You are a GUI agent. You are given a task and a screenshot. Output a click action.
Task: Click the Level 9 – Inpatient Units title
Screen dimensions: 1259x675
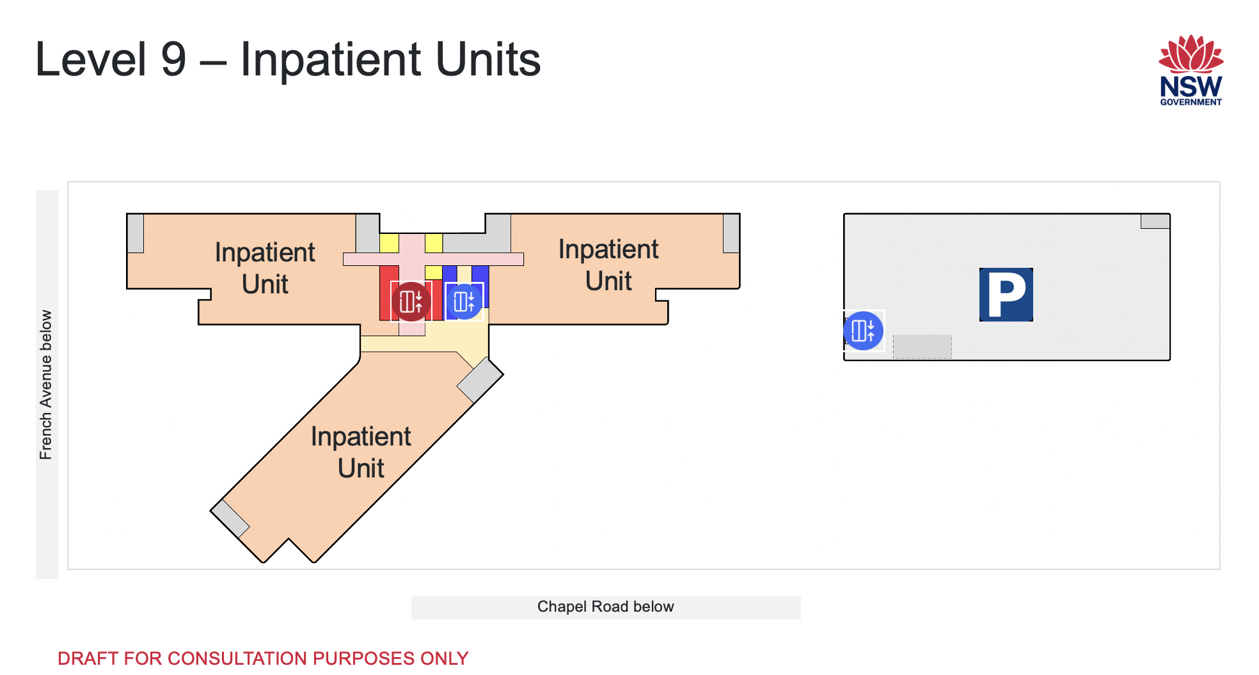pyautogui.click(x=288, y=59)
